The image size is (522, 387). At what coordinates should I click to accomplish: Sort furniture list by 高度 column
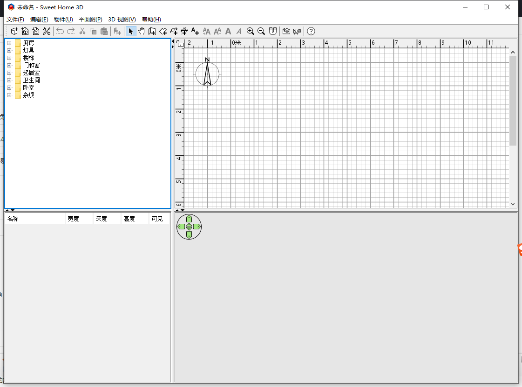click(x=135, y=219)
